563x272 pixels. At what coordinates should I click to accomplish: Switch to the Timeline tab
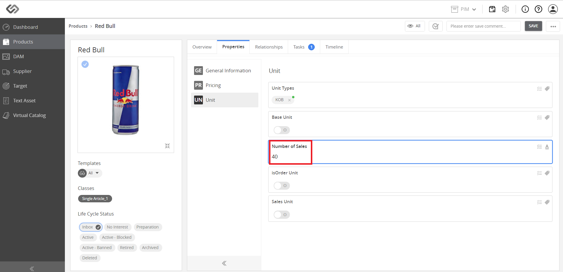coord(334,47)
